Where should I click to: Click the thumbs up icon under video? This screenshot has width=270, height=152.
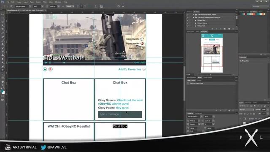point(45,69)
